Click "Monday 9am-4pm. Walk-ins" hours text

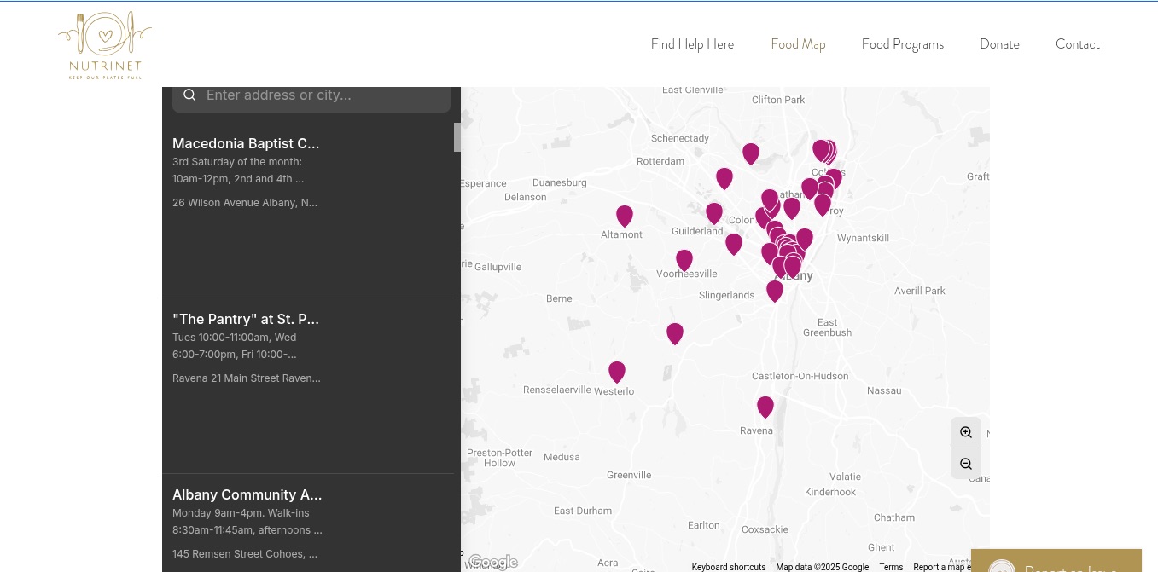[x=241, y=513]
